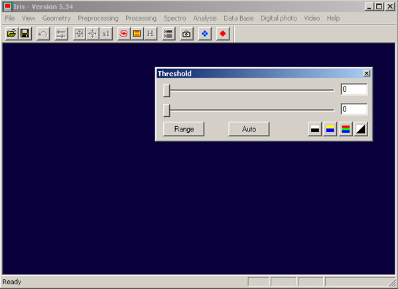The height and width of the screenshot is (289, 398).
Task: Open a file with the folder icon
Action: pyautogui.click(x=12, y=34)
